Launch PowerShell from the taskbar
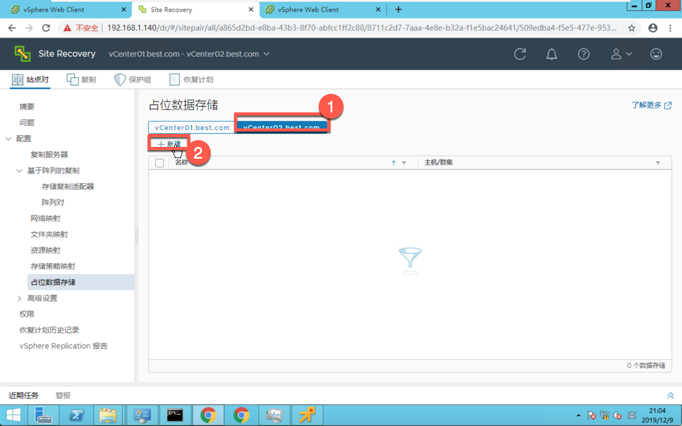This screenshot has width=682, height=426. click(77, 415)
